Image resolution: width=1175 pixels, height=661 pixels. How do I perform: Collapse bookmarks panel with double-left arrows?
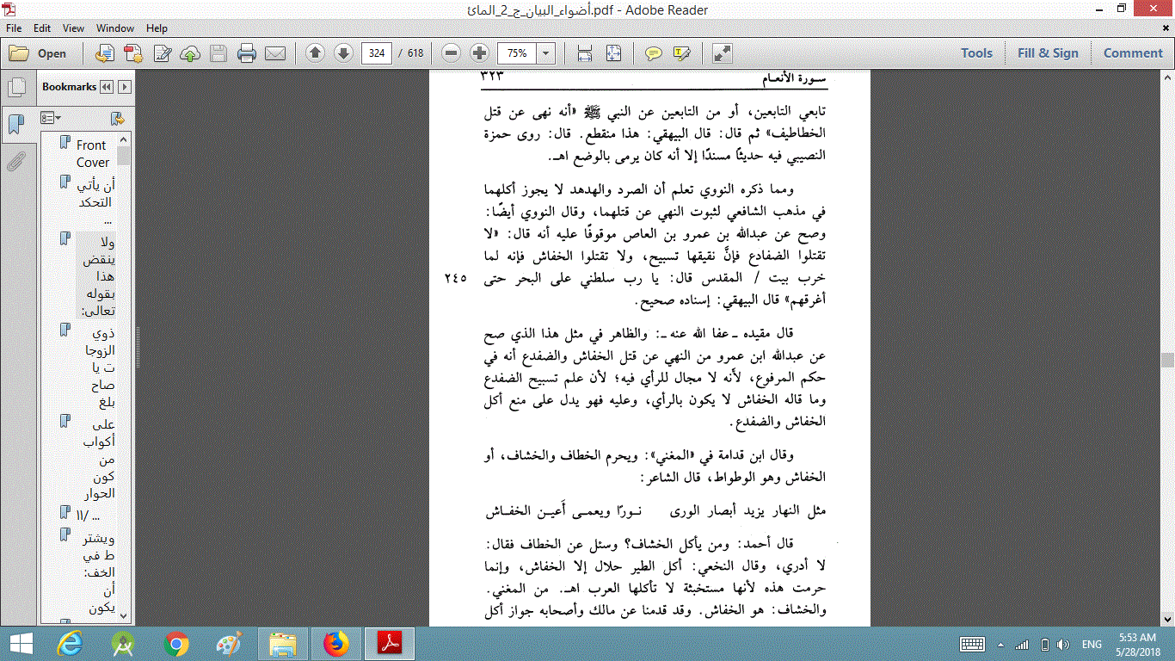click(107, 87)
